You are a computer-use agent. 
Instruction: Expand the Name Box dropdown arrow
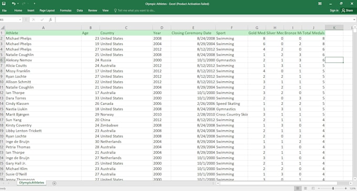tap(20, 20)
